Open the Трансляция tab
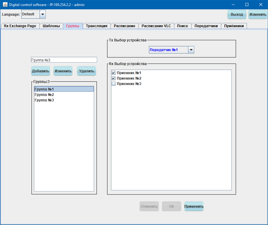268x225 pixels. click(96, 26)
